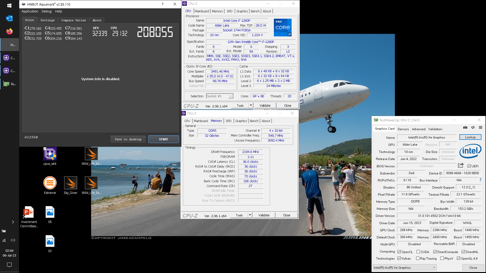This screenshot has height=273, width=486.
Task: Open the Sensors tab in GPU-Z
Action: click(x=403, y=129)
